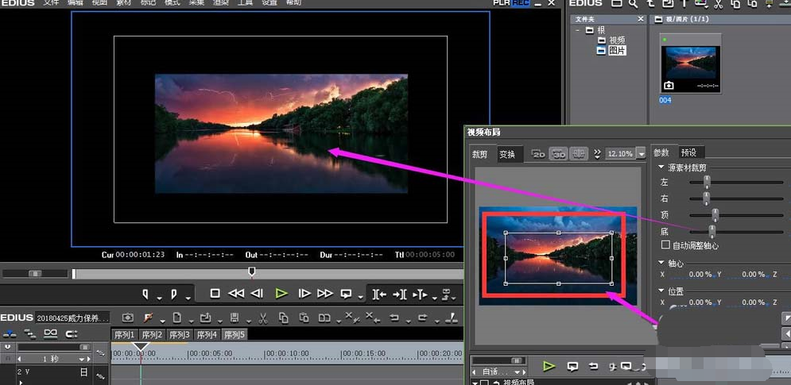Collapse the 根 folder tree node
Image resolution: width=791 pixels, height=385 pixels.
pos(579,30)
